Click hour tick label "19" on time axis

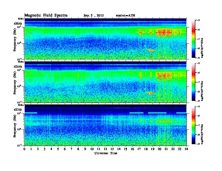[x=152, y=149]
